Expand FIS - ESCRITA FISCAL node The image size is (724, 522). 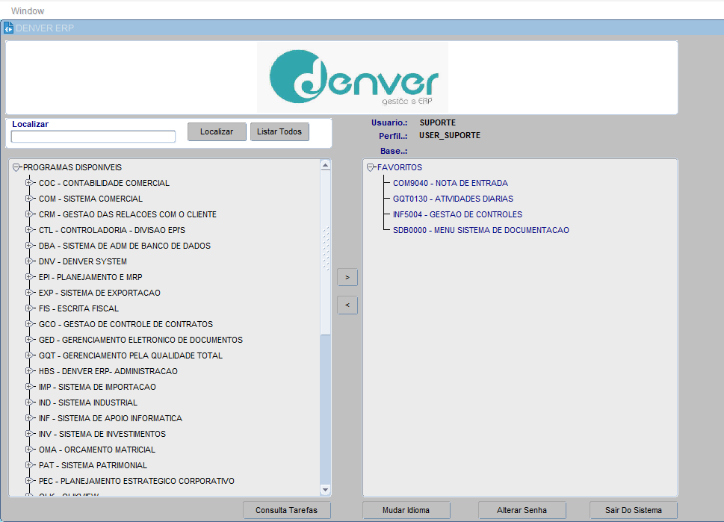click(29, 308)
